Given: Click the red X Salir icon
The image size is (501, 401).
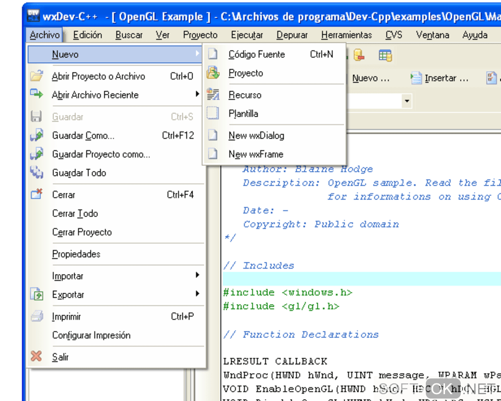Looking at the screenshot, I should pos(36,356).
